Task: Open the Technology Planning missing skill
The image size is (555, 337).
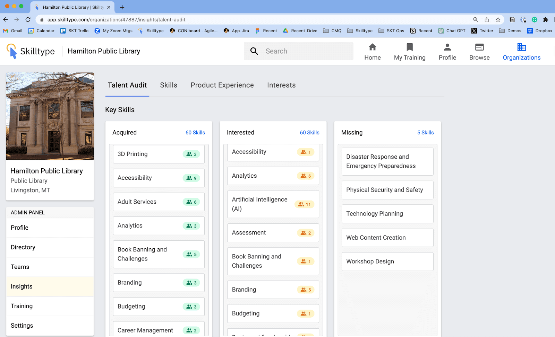Action: coord(387,214)
